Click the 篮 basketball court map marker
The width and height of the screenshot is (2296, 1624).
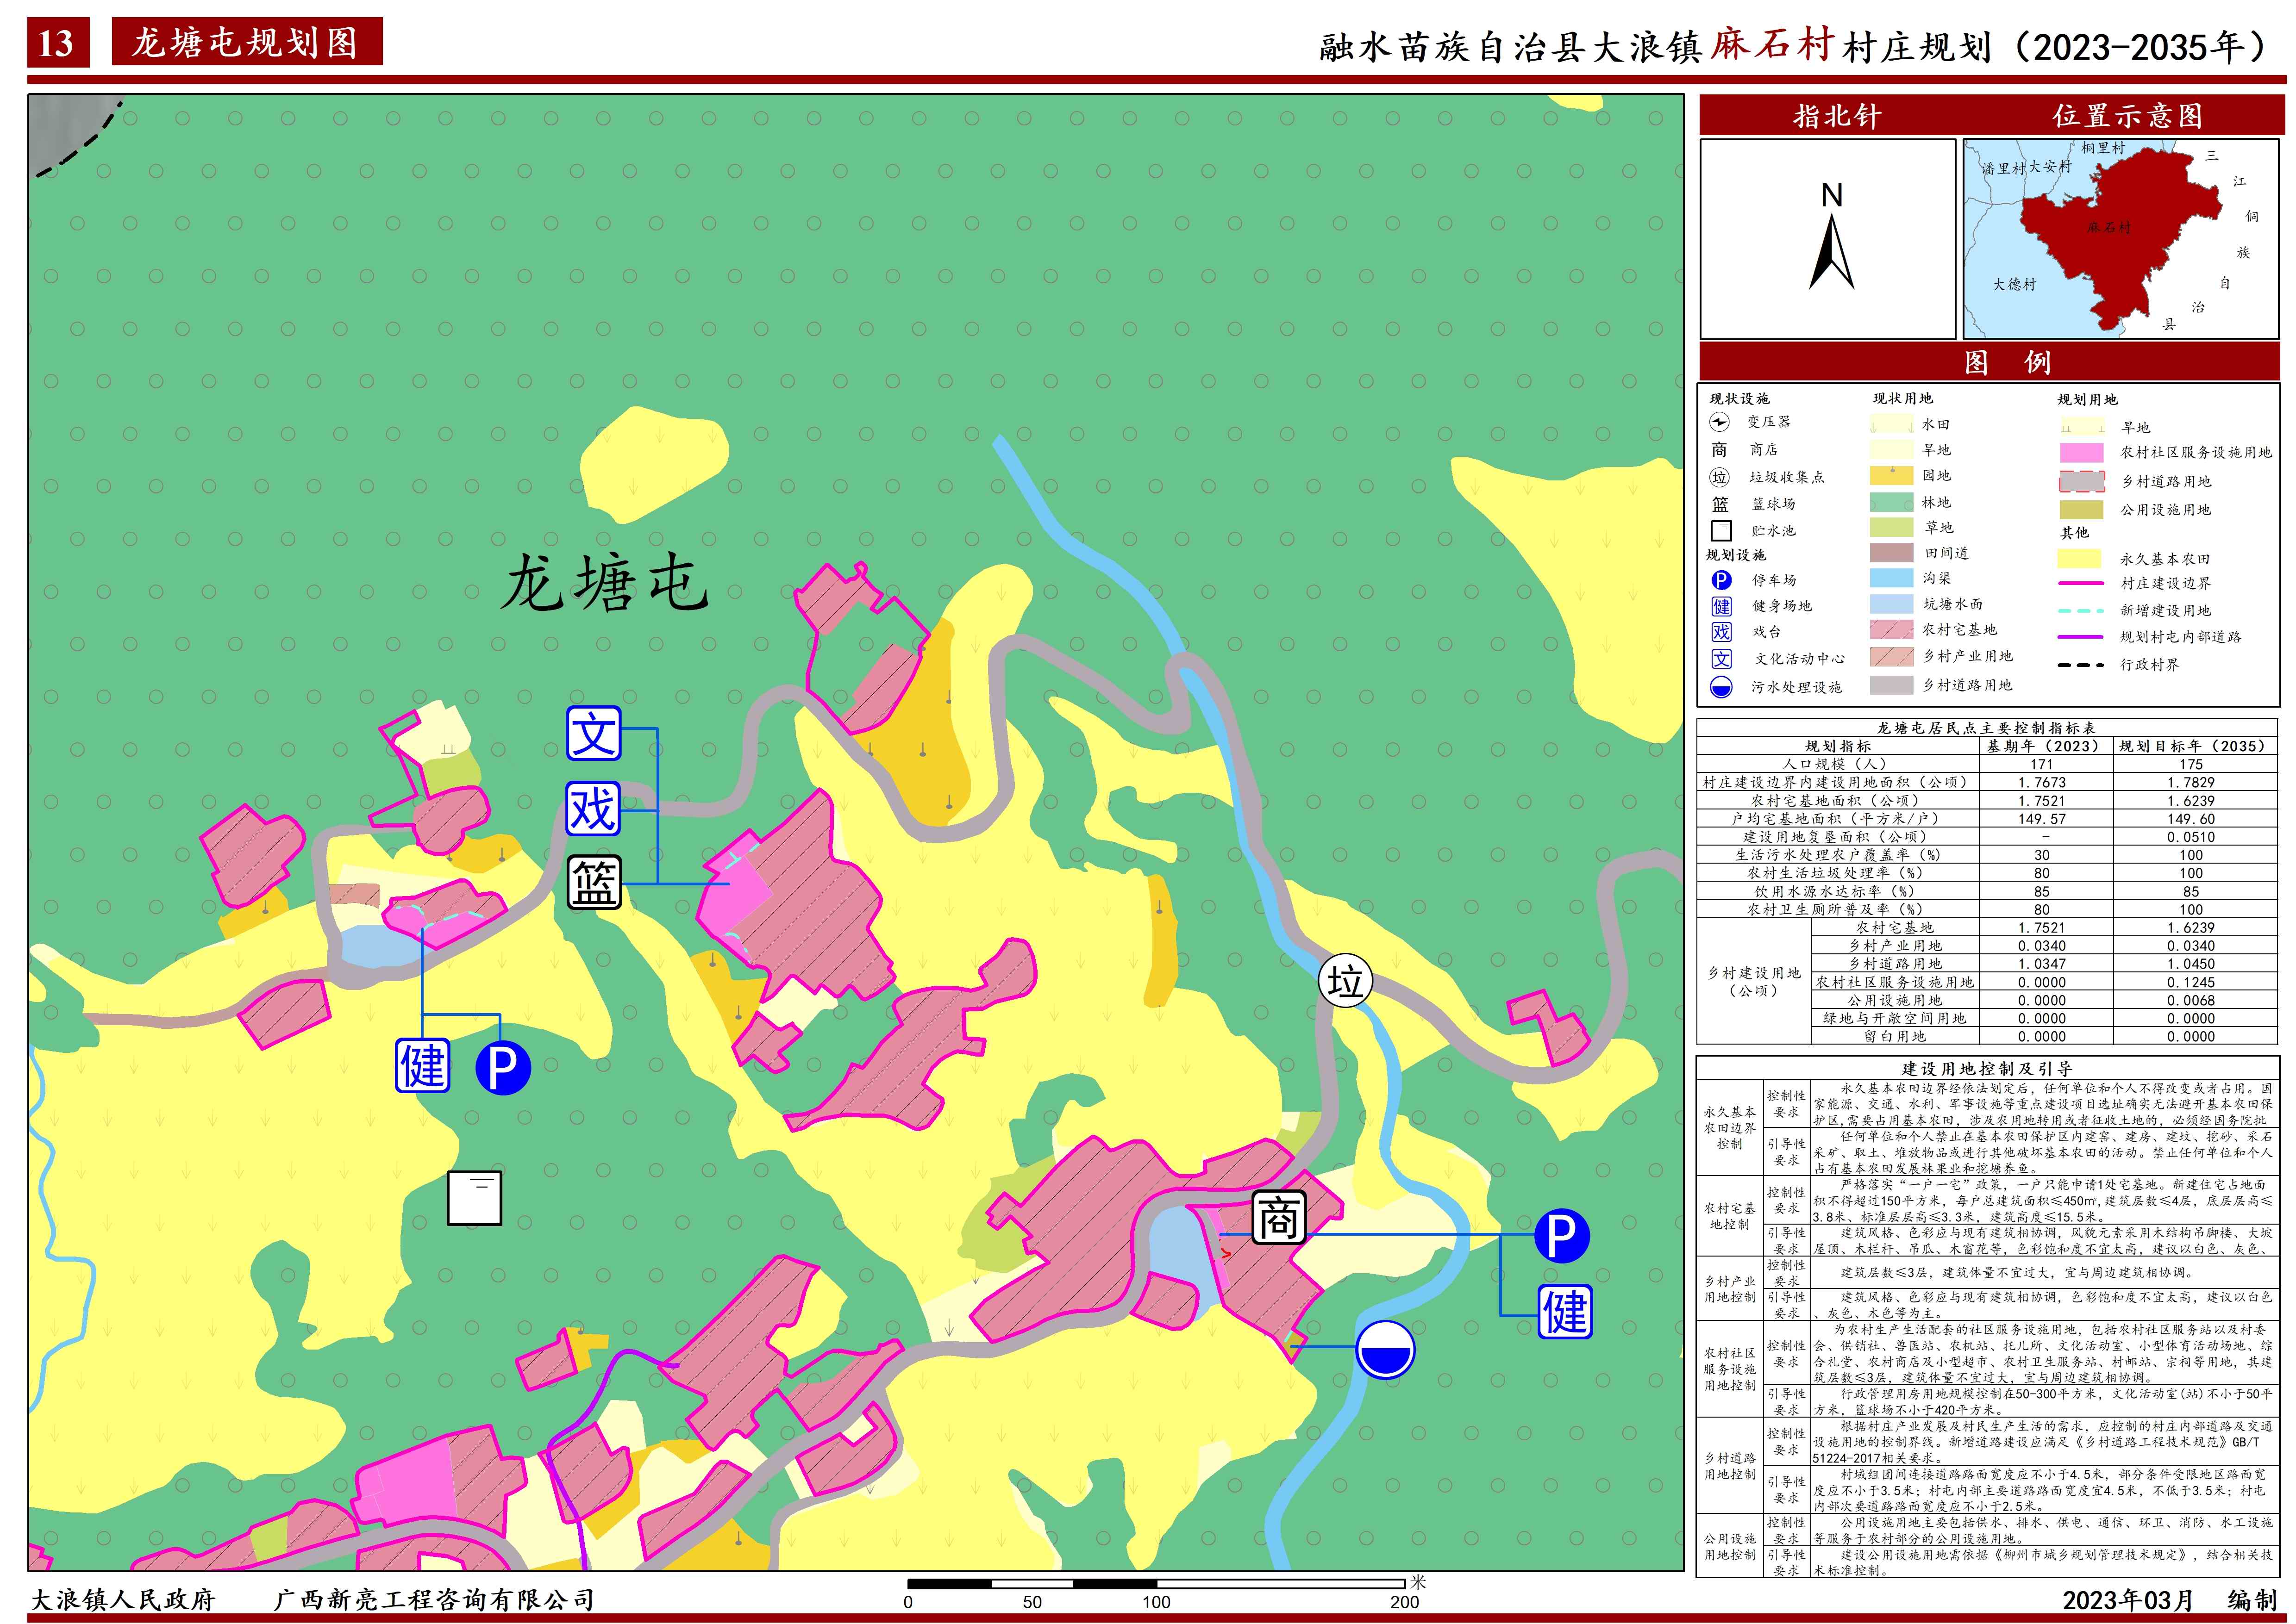(594, 882)
